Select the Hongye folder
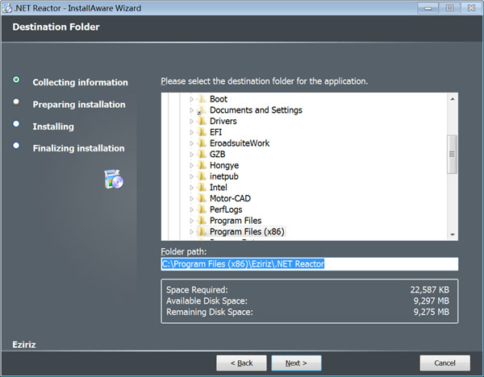The image size is (484, 377). tap(224, 165)
